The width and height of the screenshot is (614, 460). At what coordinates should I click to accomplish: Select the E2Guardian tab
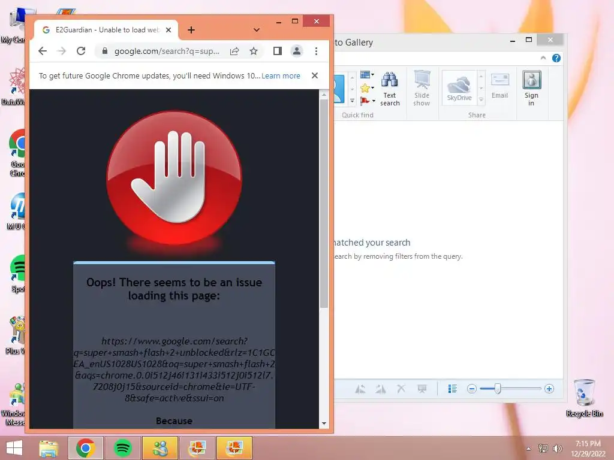106,30
